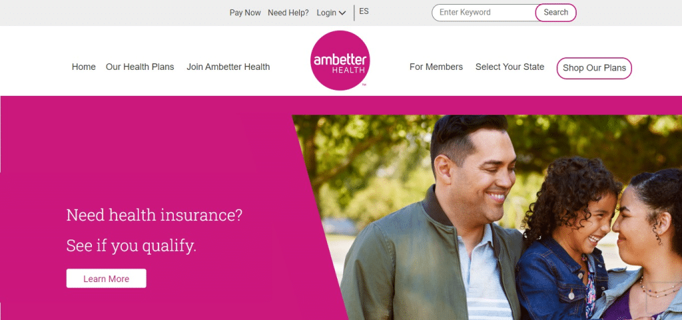This screenshot has width=682, height=320.
Task: Open Join Ambetter Health menu item
Action: (x=228, y=67)
